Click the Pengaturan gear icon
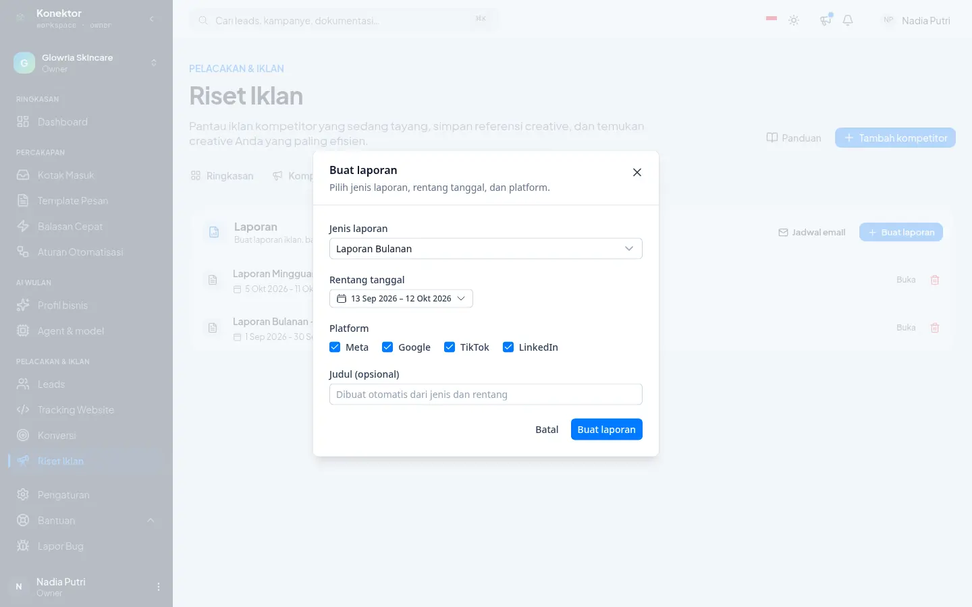The image size is (972, 607). pyautogui.click(x=23, y=495)
